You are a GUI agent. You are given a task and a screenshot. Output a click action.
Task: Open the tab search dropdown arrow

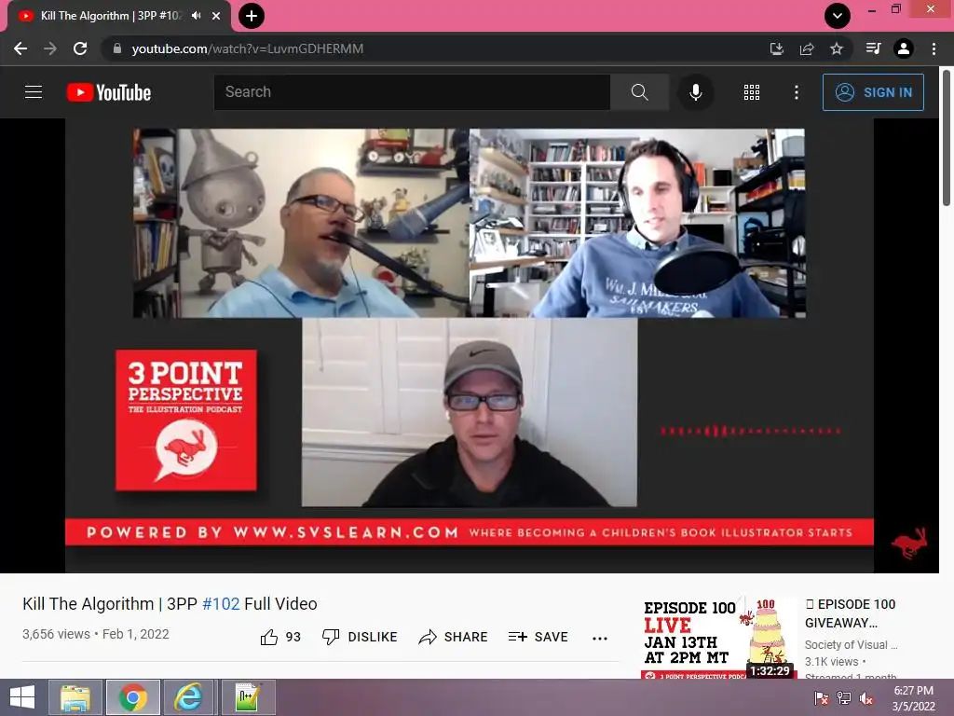838,16
